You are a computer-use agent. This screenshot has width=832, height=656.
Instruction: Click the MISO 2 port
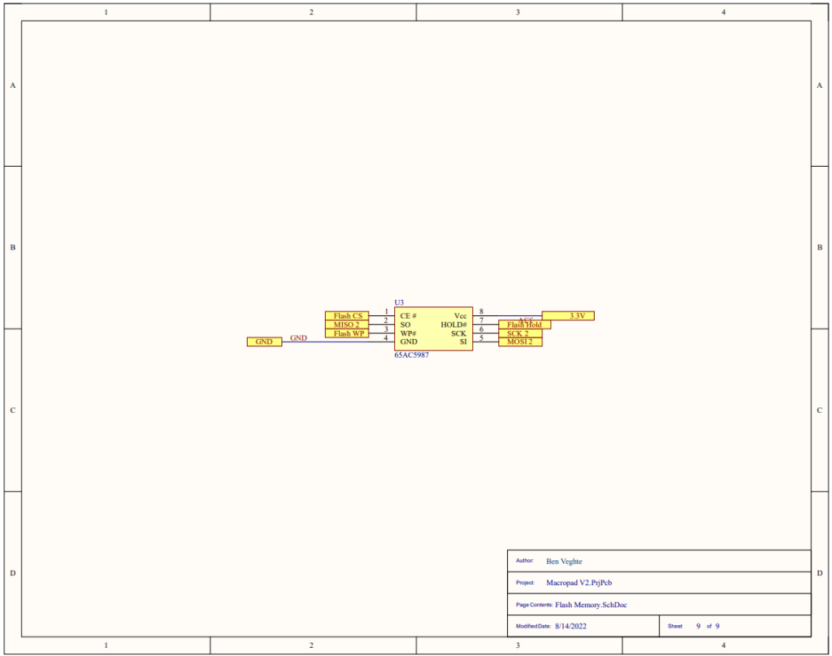pos(347,324)
